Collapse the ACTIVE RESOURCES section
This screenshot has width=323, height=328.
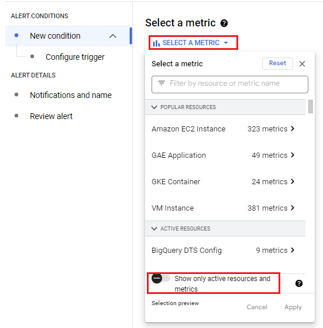tap(154, 229)
